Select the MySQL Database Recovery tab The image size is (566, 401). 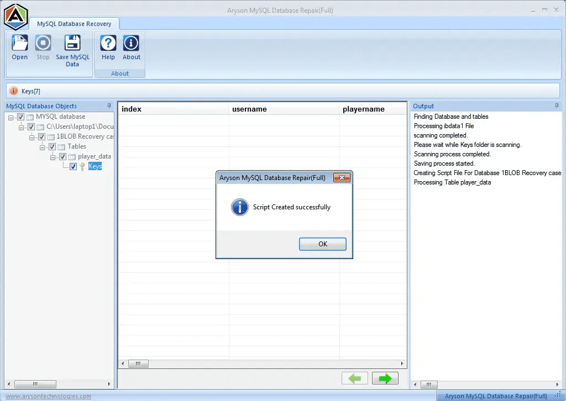click(x=74, y=24)
